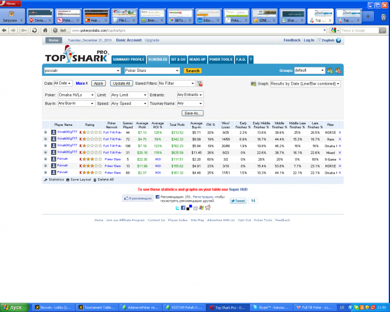Open the Any Speed dropdown
Screen dimensions: 390x312
[x=129, y=104]
